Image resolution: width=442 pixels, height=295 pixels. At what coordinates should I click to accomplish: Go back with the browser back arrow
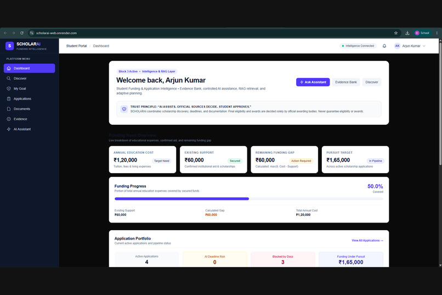click(x=5, y=33)
